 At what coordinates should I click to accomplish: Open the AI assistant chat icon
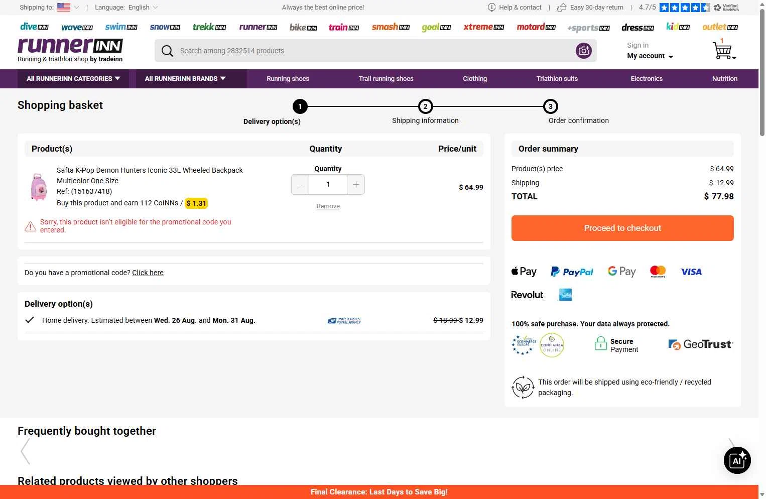(x=737, y=460)
